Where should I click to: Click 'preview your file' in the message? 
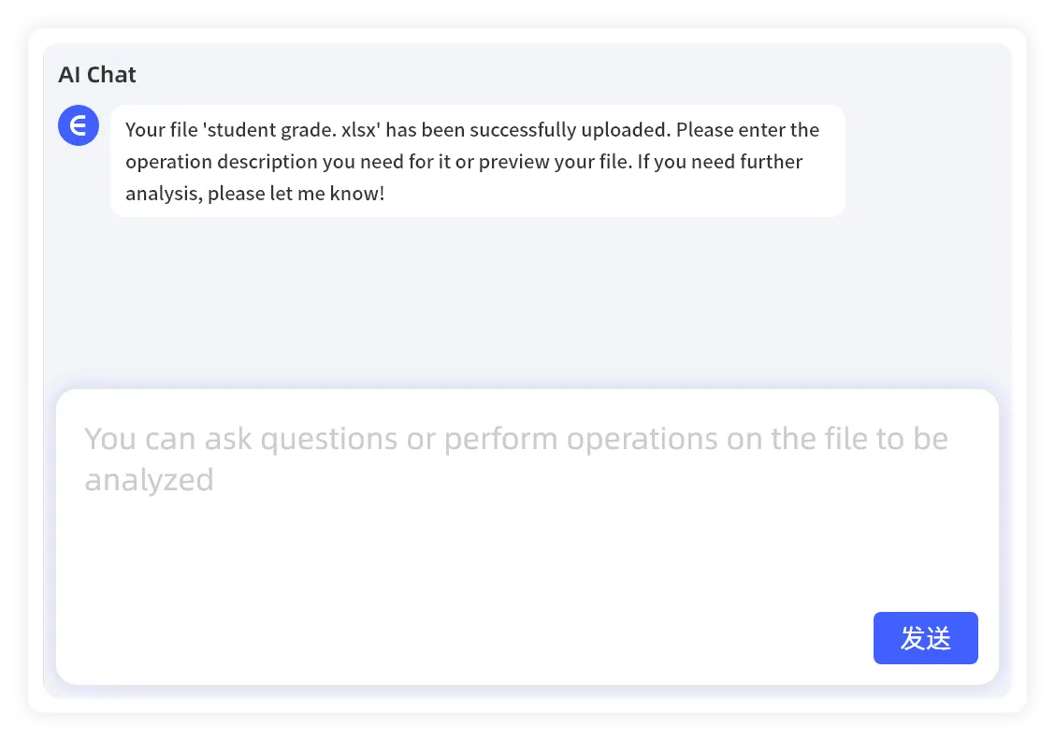pyautogui.click(x=553, y=162)
